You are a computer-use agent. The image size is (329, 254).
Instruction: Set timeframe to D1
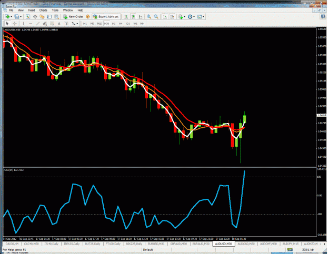click(x=128, y=24)
